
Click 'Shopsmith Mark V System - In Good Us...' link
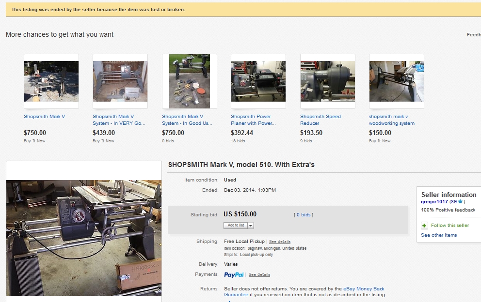click(x=187, y=120)
